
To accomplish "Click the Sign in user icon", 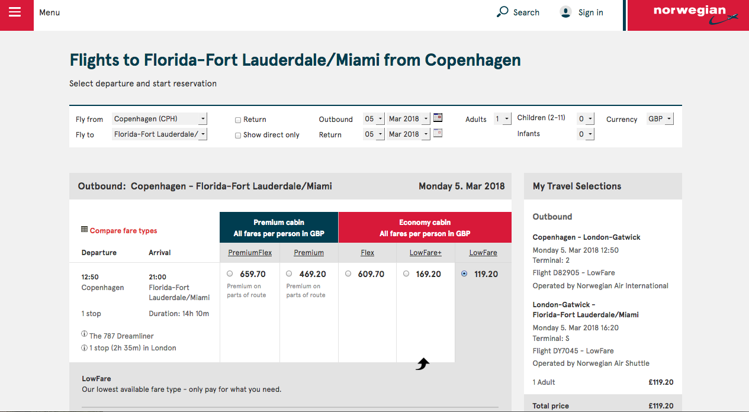I will coord(566,12).
